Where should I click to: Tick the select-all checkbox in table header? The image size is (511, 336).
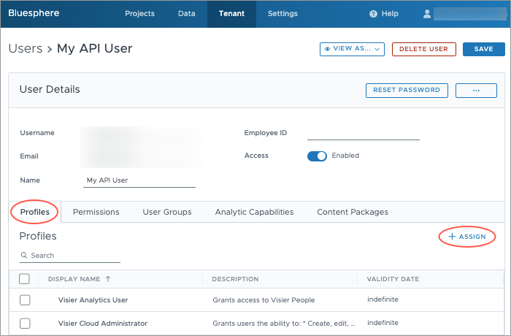click(x=25, y=278)
